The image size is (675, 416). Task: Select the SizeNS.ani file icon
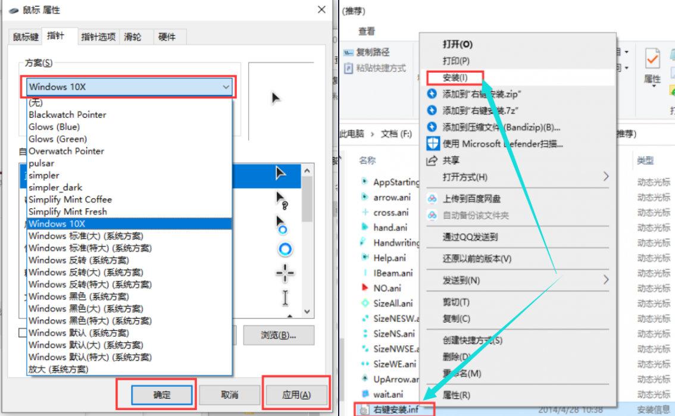point(365,333)
